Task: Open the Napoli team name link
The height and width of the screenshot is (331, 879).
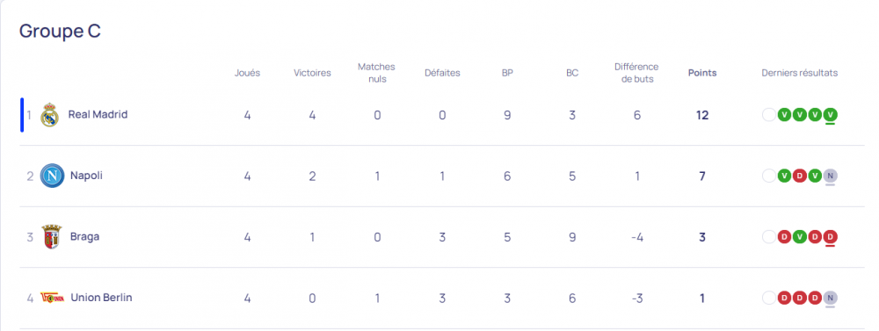Action: click(x=86, y=176)
